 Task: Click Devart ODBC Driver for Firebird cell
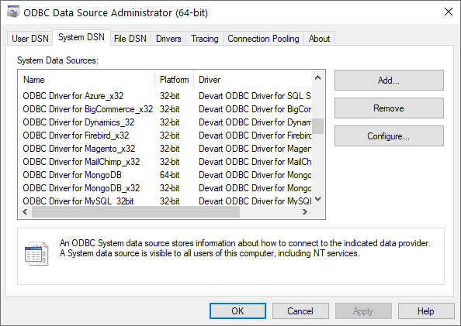pyautogui.click(x=255, y=136)
